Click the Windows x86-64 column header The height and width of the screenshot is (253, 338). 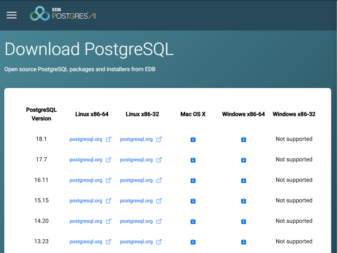coord(244,114)
